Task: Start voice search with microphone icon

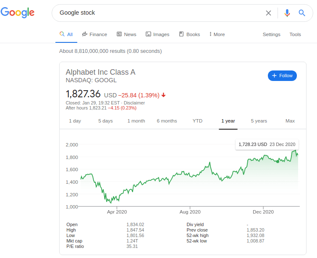Action: [287, 13]
